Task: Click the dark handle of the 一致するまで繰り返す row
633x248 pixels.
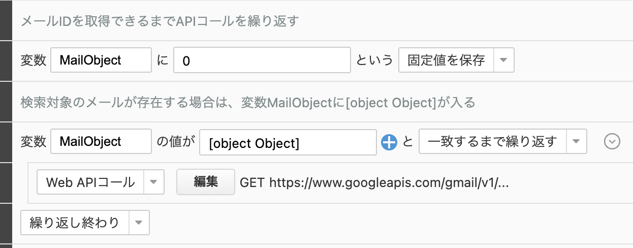Action: tap(6, 142)
